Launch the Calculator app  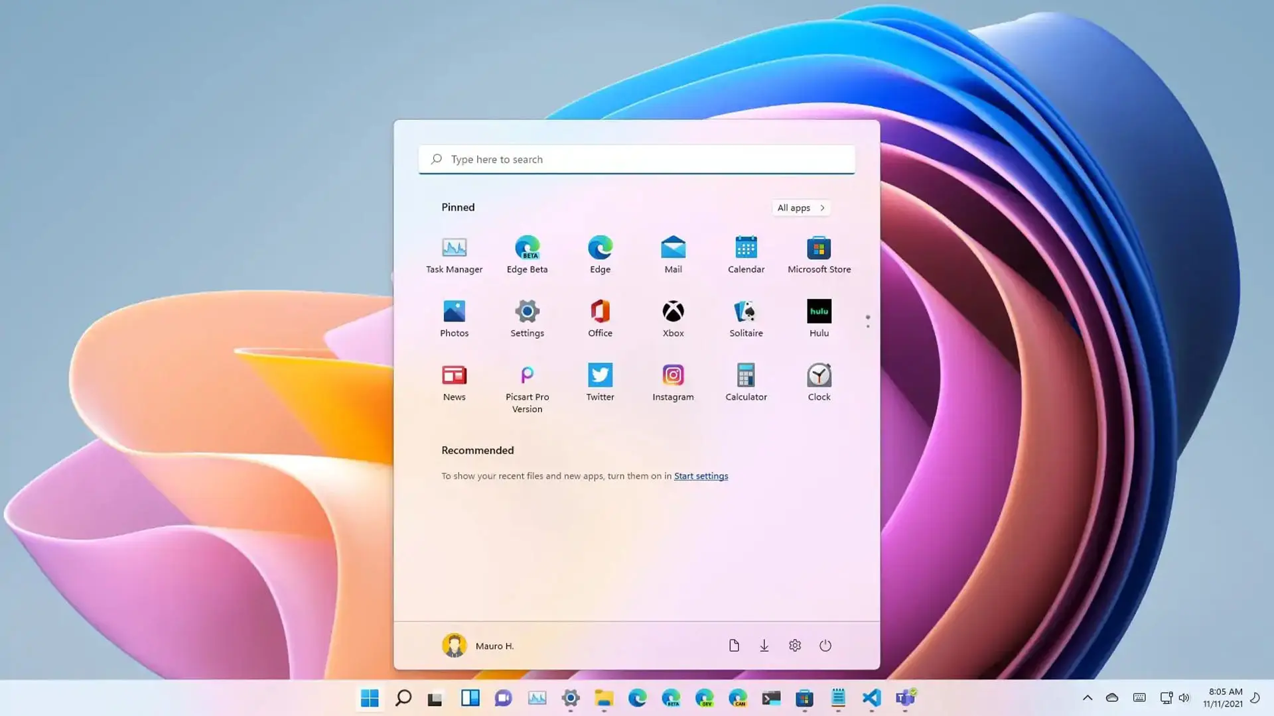point(746,382)
